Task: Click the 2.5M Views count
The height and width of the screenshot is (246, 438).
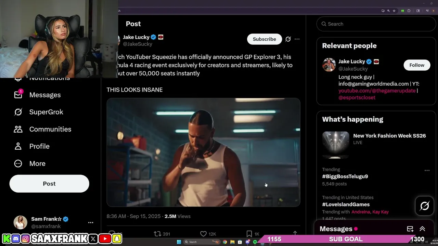Action: 178,216
